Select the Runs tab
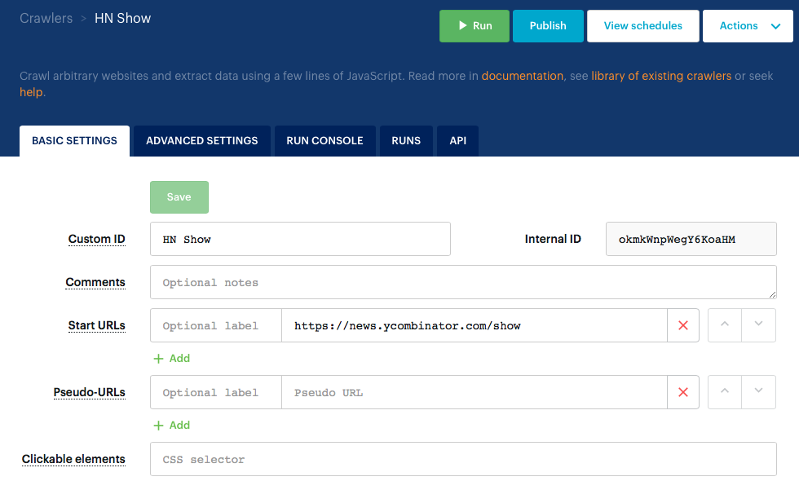Image resolution: width=799 pixels, height=481 pixels. tap(406, 140)
